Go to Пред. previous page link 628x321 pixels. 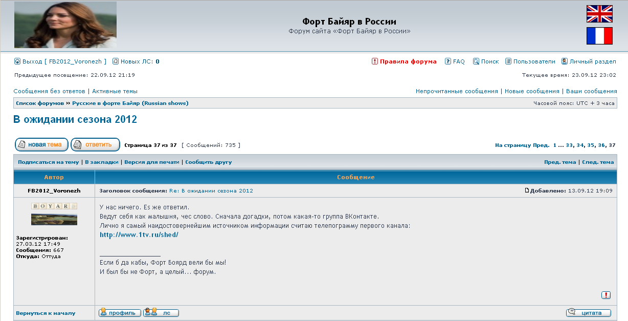[x=541, y=145]
